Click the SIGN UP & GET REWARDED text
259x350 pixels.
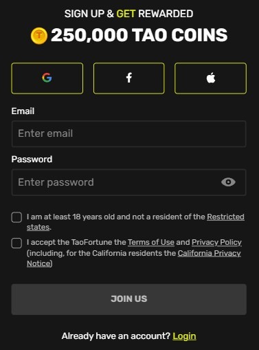tap(128, 14)
